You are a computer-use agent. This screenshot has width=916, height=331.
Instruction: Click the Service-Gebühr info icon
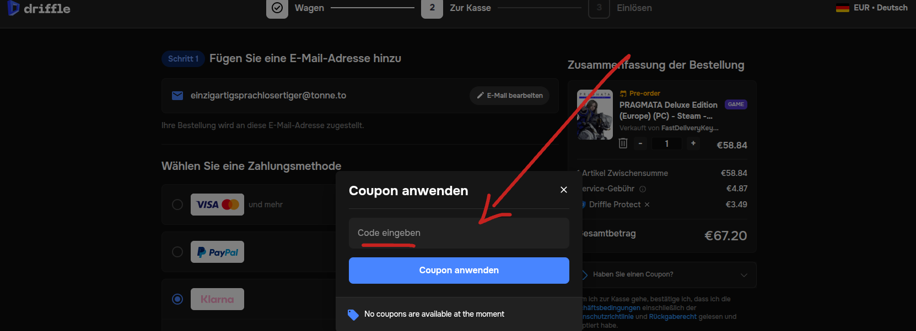643,189
